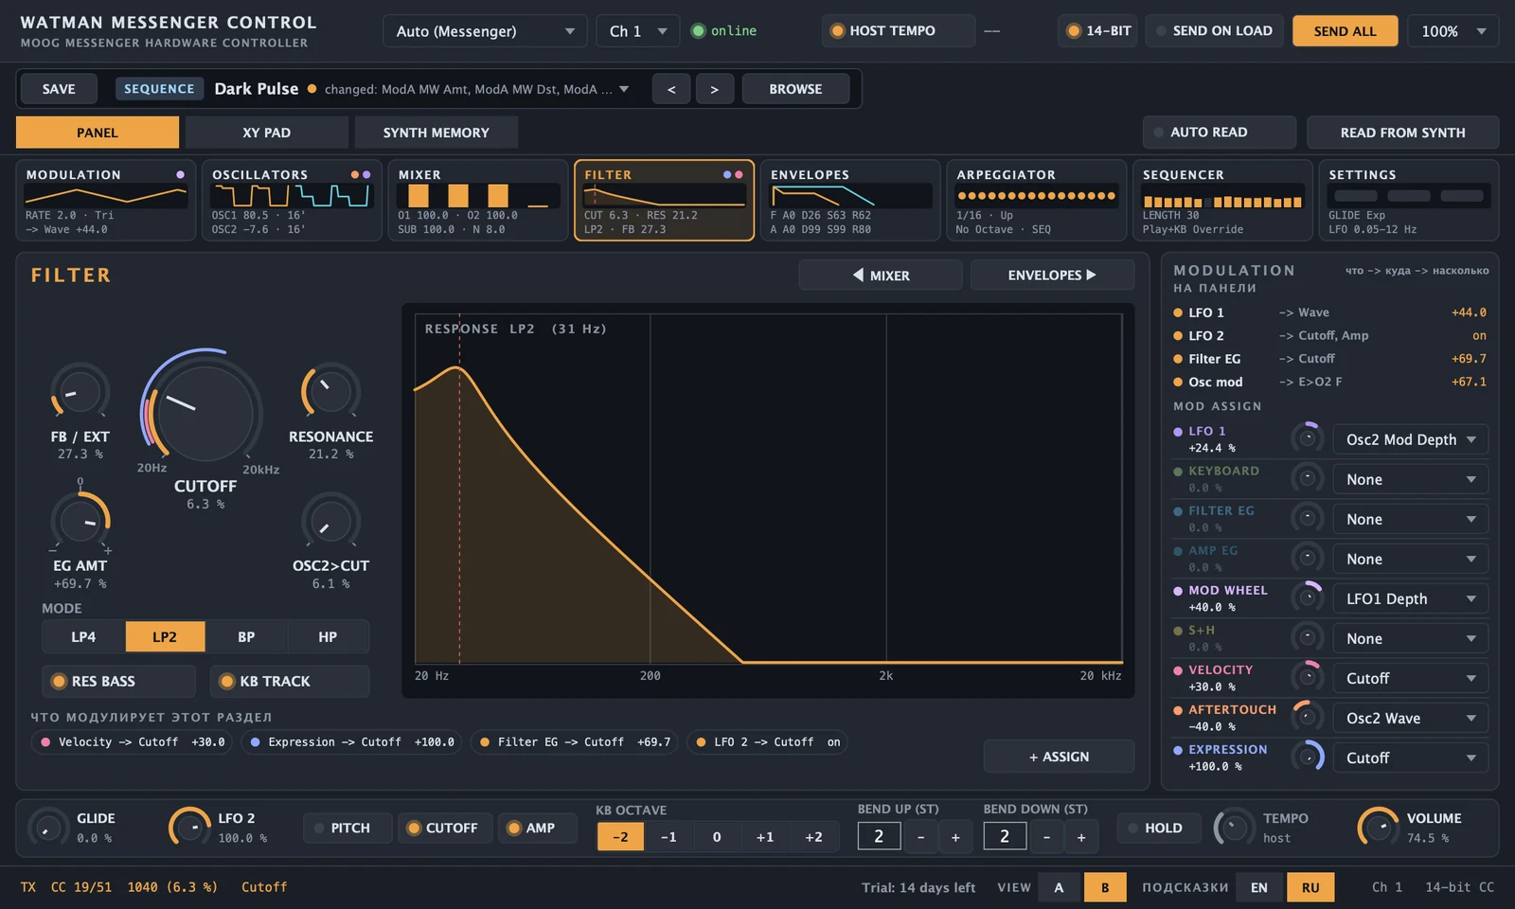Screen dimensions: 1515x909
Task: Open the Settings section card
Action: 1409,201
